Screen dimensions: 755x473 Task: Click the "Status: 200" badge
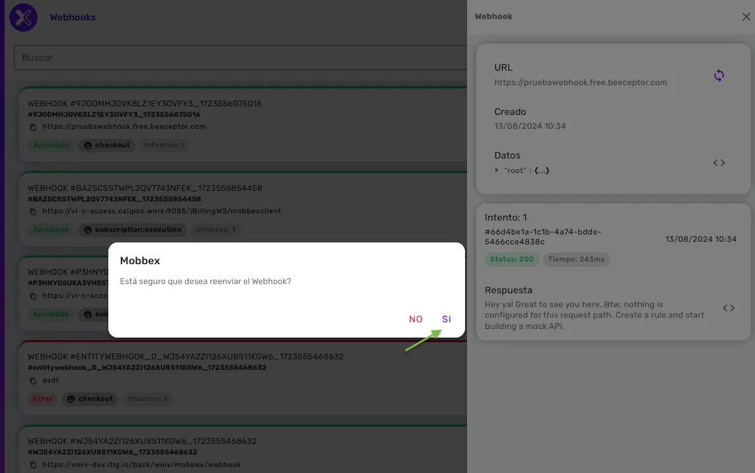[x=511, y=259]
